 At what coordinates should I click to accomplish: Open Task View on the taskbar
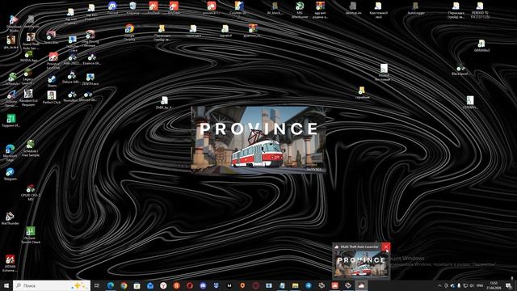97,285
